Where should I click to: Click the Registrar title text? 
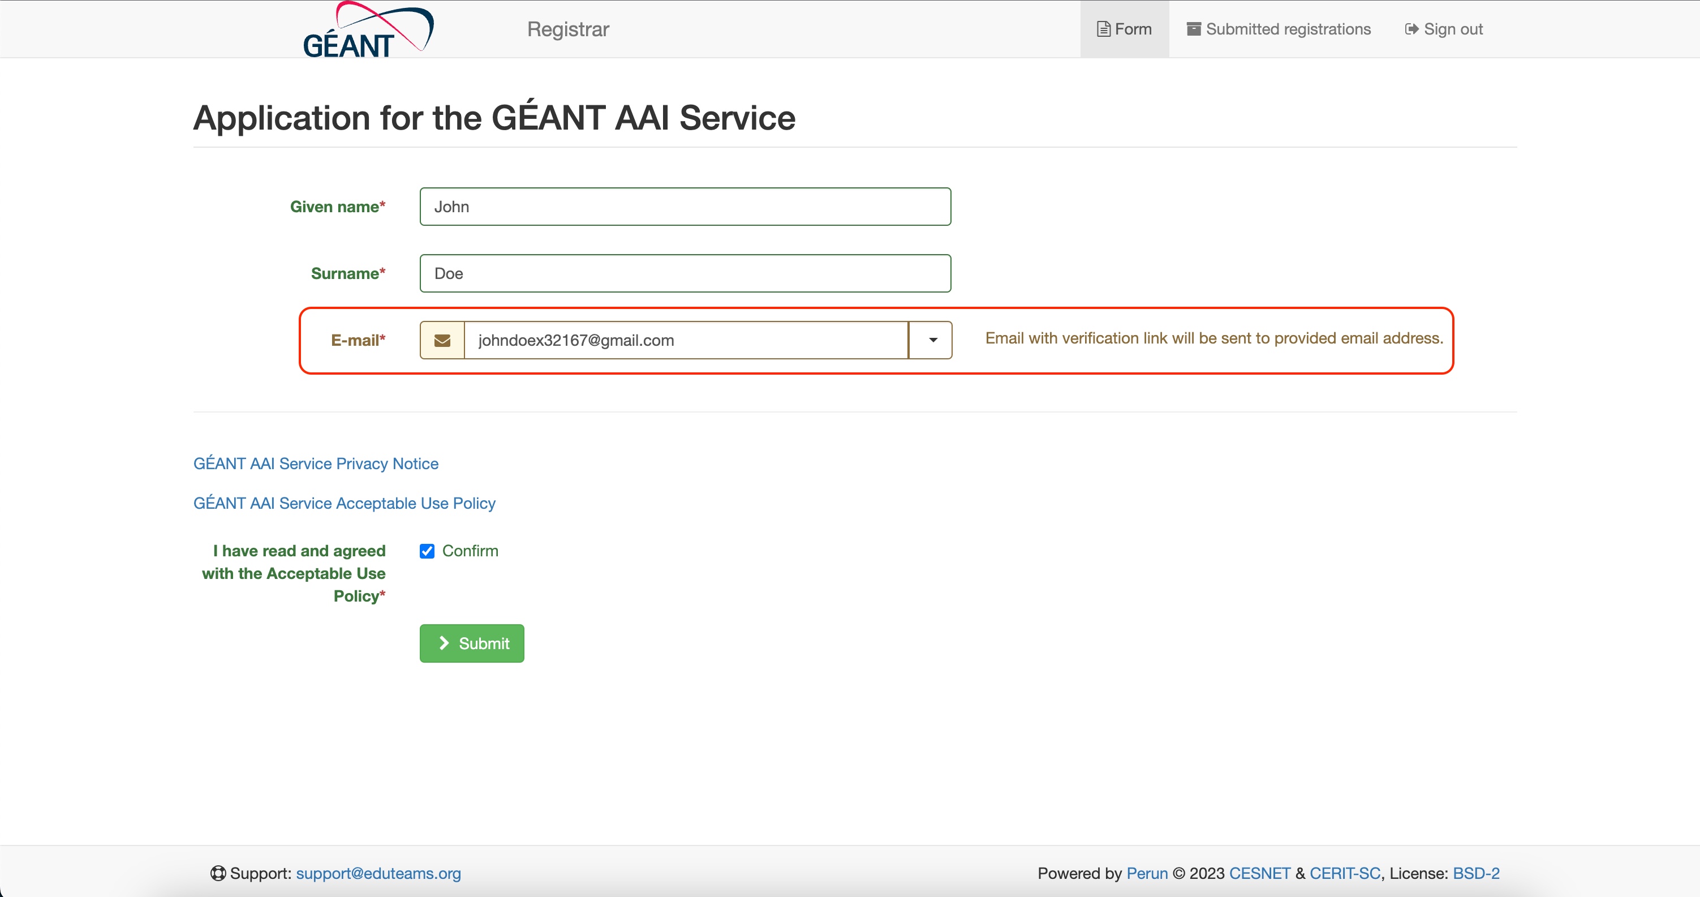[568, 29]
